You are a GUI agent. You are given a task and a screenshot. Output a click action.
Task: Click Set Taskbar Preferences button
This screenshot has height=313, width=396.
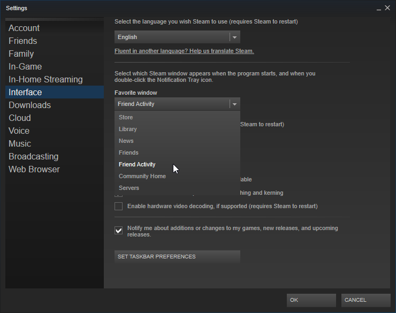[x=177, y=257]
